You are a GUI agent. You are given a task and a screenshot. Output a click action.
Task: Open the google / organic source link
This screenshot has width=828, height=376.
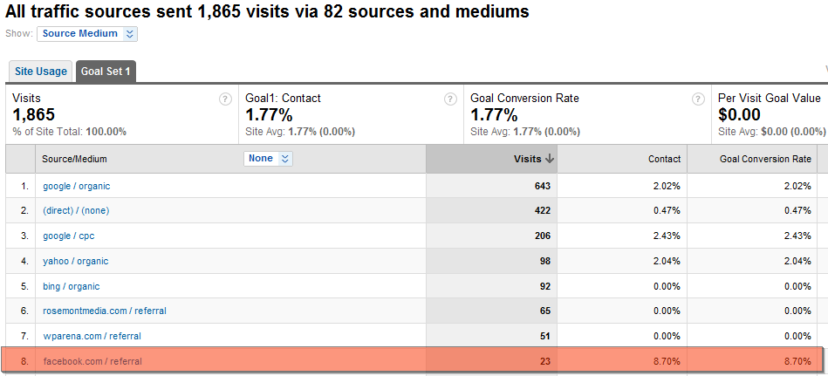pos(77,186)
